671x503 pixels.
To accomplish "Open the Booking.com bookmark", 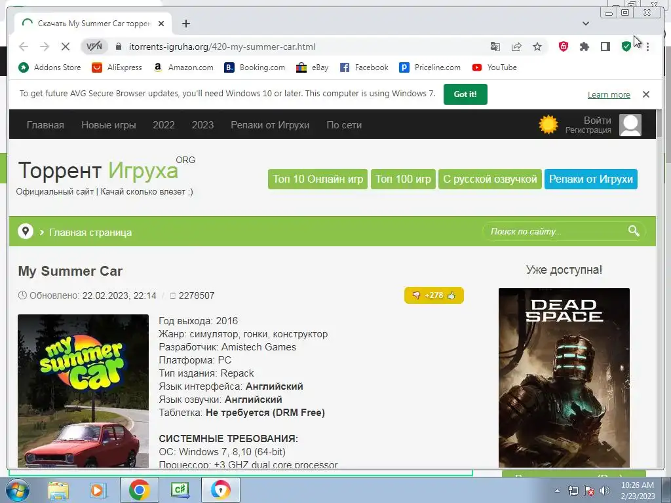I will (255, 67).
